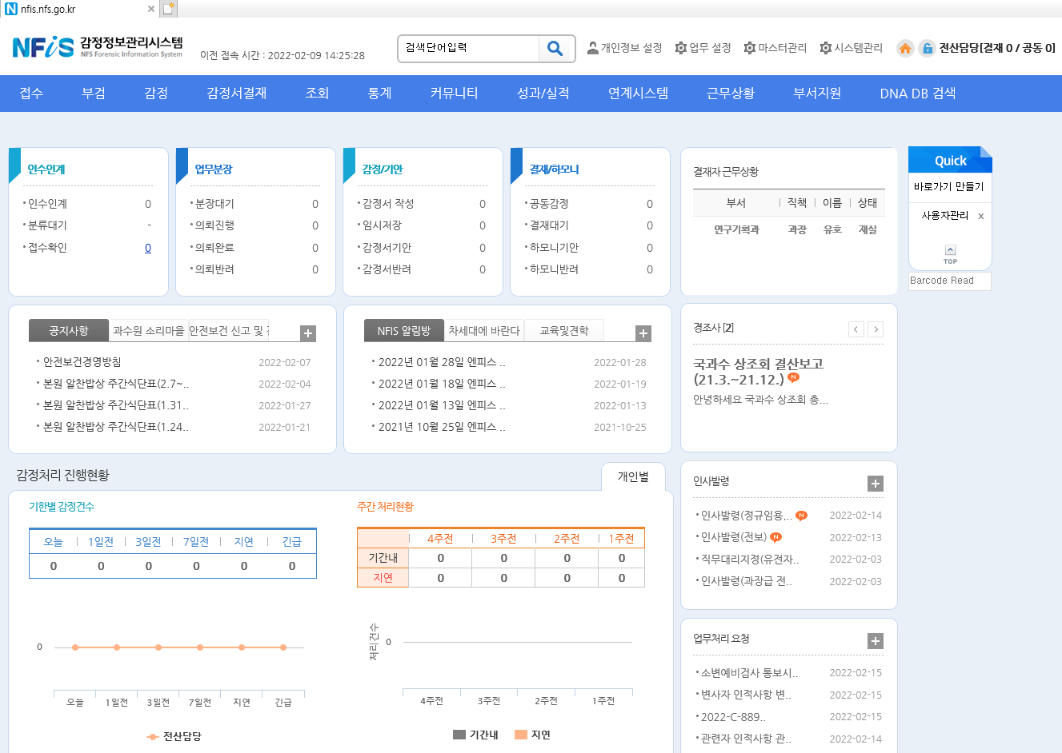The width and height of the screenshot is (1062, 753).
Task: Open the 감정서결재 menu
Action: 237,94
